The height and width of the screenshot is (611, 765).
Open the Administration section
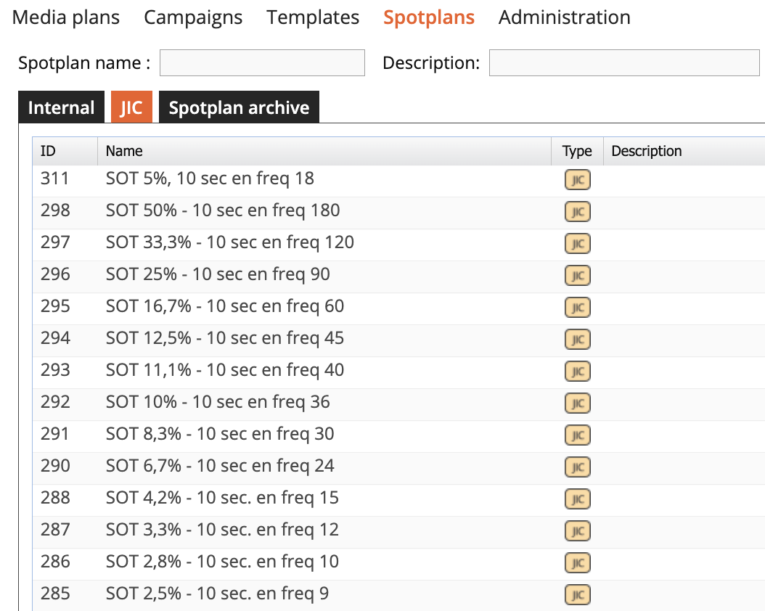564,17
